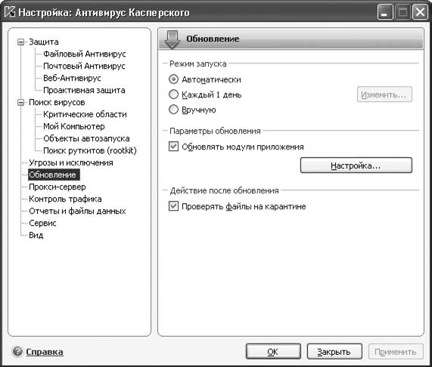
Task: Open Отчеты и файлы данных
Action: tap(77, 211)
